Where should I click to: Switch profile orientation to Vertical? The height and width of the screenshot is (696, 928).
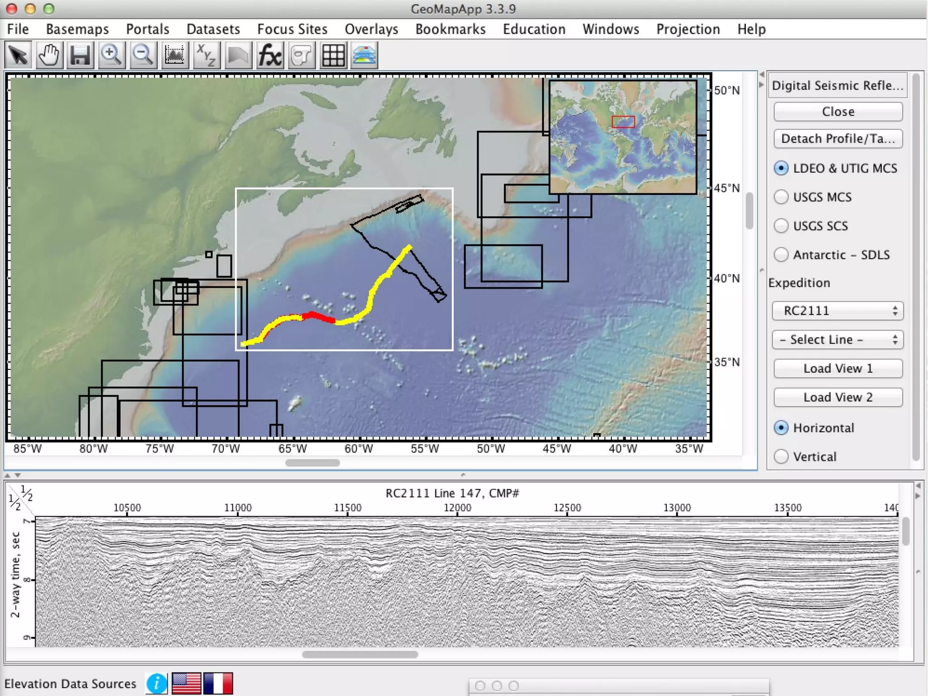(781, 456)
